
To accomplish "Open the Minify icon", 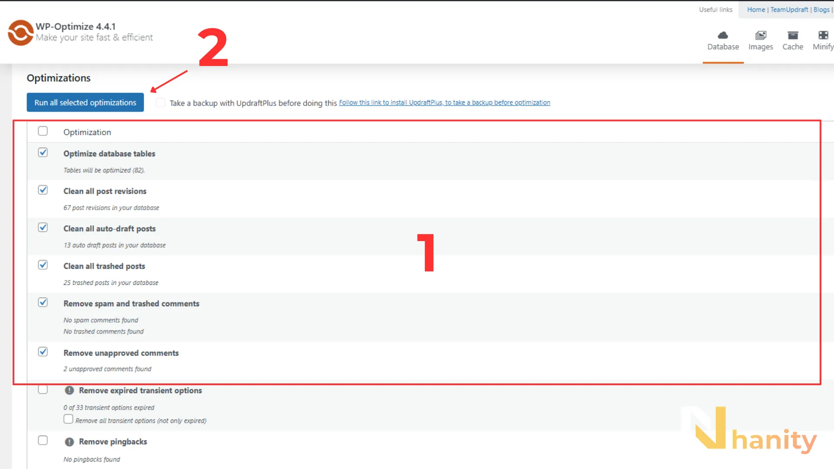I will [823, 35].
